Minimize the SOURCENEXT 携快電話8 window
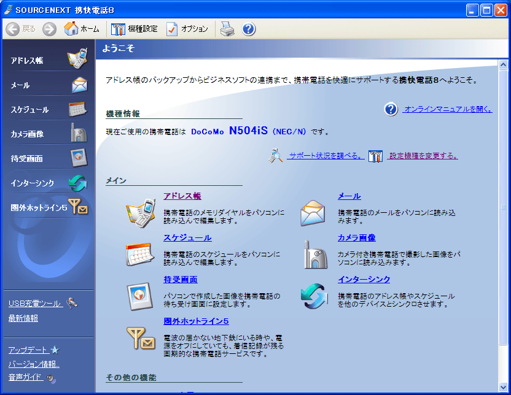Screen dimensions: 511x395 pos(472,10)
